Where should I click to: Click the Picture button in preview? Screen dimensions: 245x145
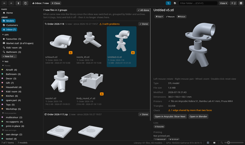pos(182,17)
